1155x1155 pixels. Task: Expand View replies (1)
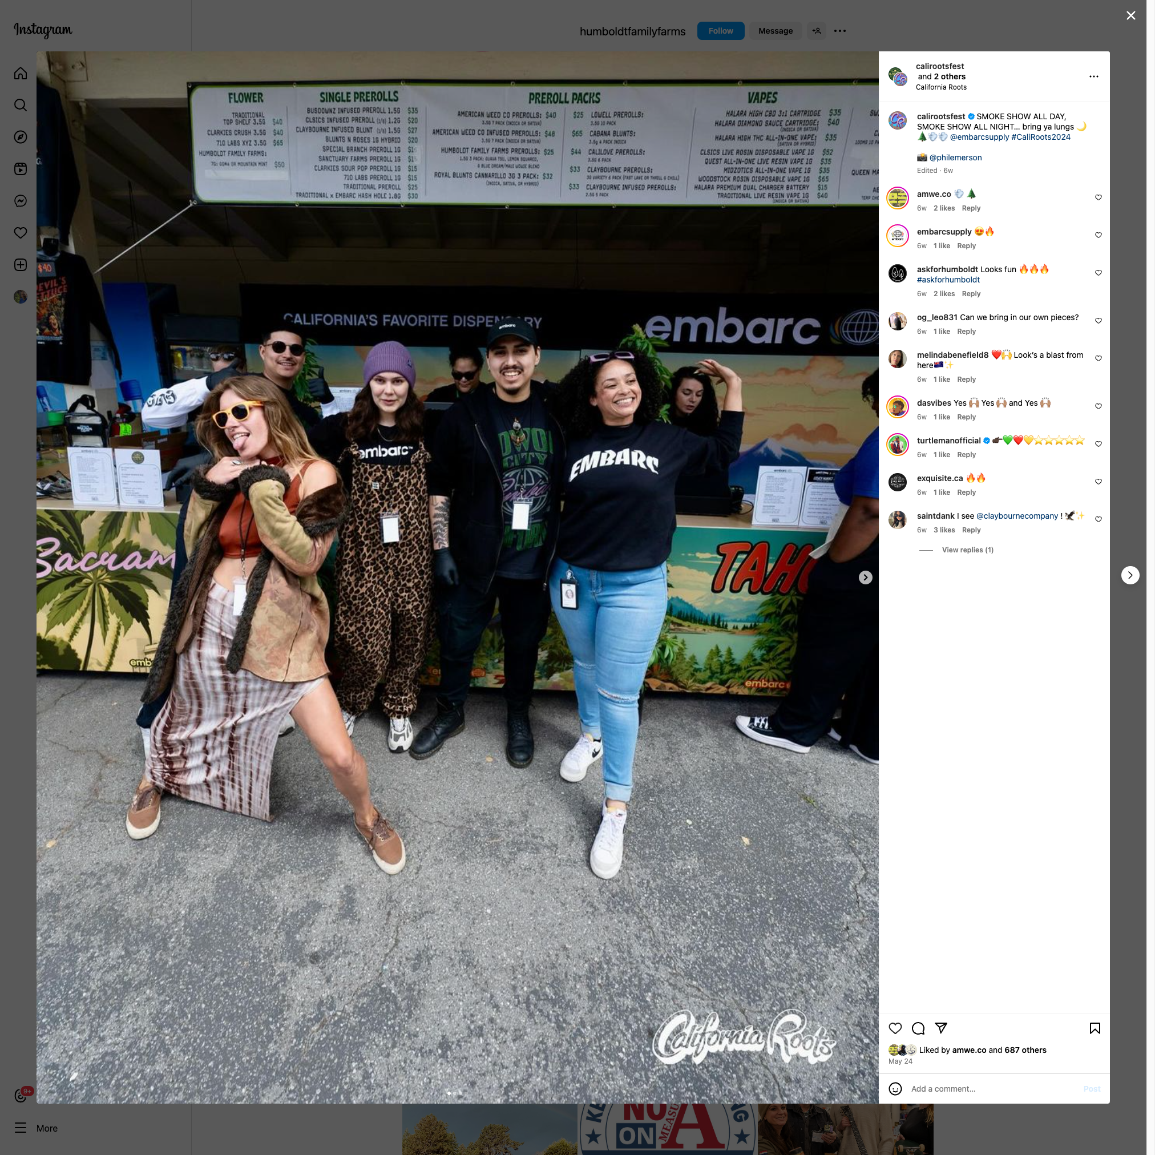(x=967, y=550)
